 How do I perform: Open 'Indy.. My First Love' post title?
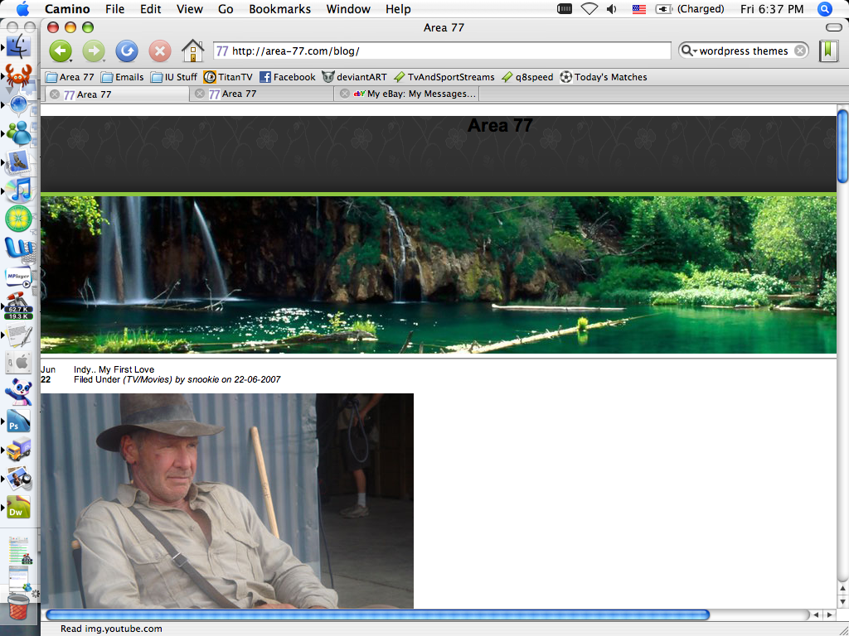[x=114, y=369]
